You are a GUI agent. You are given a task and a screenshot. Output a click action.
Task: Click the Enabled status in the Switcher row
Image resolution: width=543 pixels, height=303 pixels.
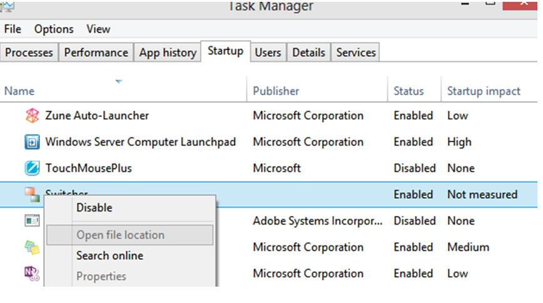pyautogui.click(x=413, y=195)
